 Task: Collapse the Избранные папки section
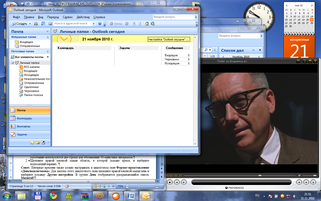click(48, 37)
